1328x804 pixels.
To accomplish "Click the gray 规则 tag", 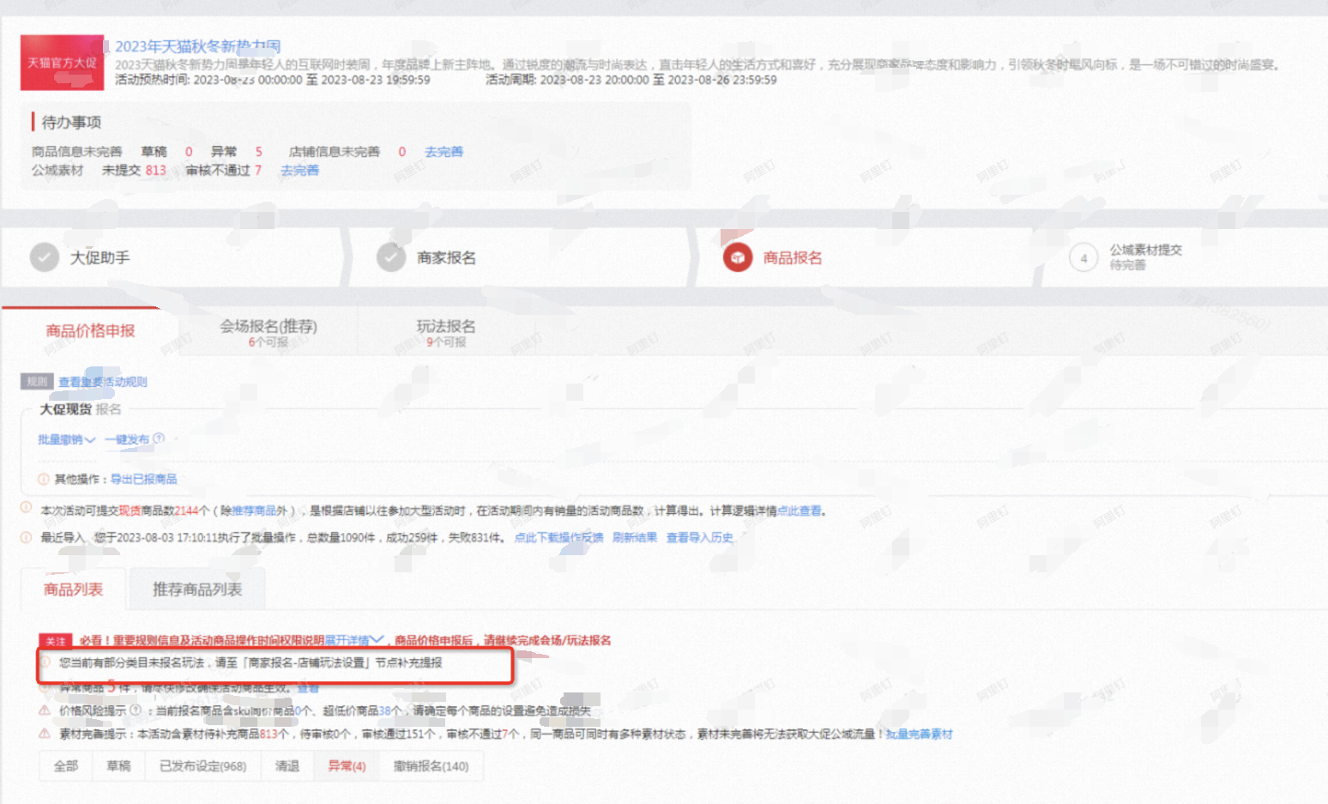I will (37, 382).
